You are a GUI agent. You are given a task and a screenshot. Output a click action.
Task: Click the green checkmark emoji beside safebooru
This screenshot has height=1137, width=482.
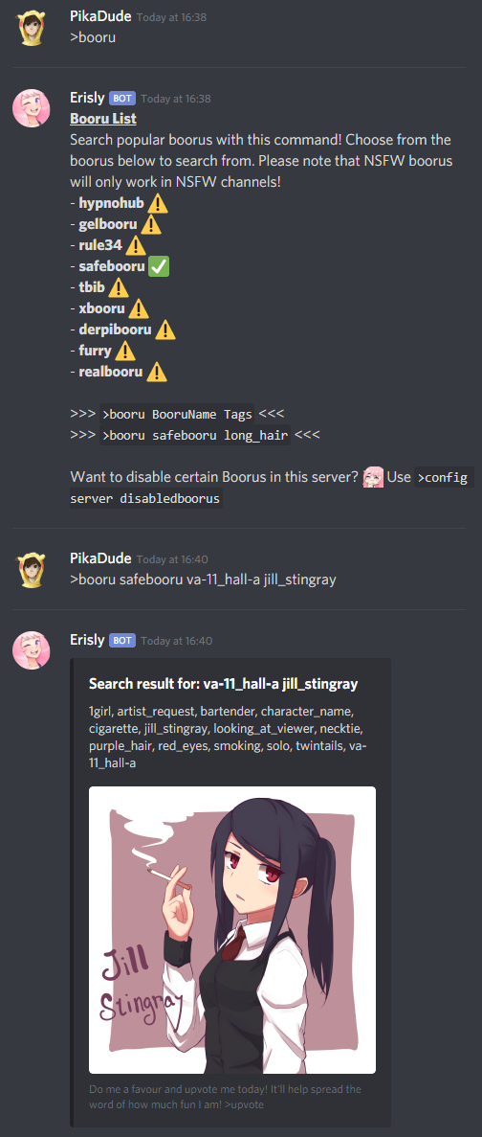coord(159,266)
